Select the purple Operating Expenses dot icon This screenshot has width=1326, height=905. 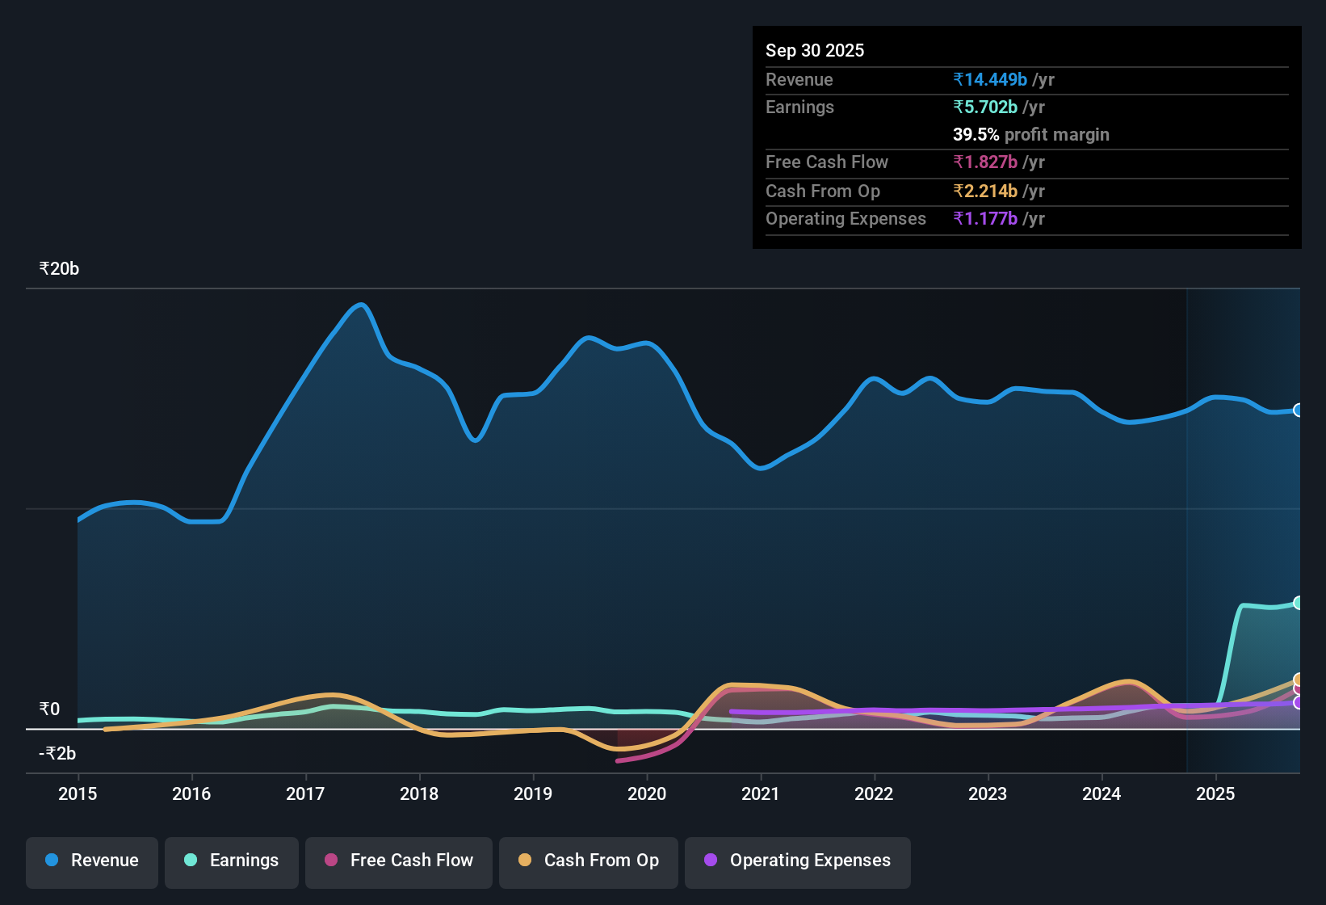click(710, 861)
